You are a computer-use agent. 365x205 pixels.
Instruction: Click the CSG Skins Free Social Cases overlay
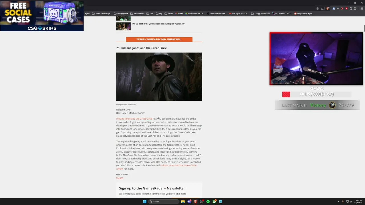click(42, 16)
